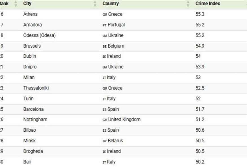Click the BE flag code beside Belgium
Image resolution: width=247 pixels, height=167 pixels.
tap(104, 46)
